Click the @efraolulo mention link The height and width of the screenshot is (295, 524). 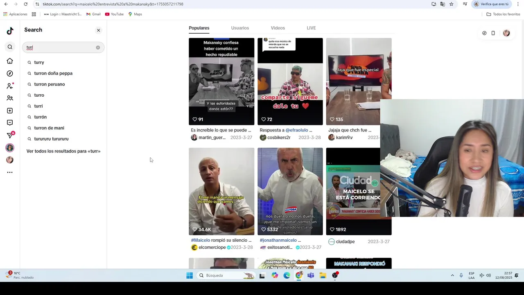[297, 130]
